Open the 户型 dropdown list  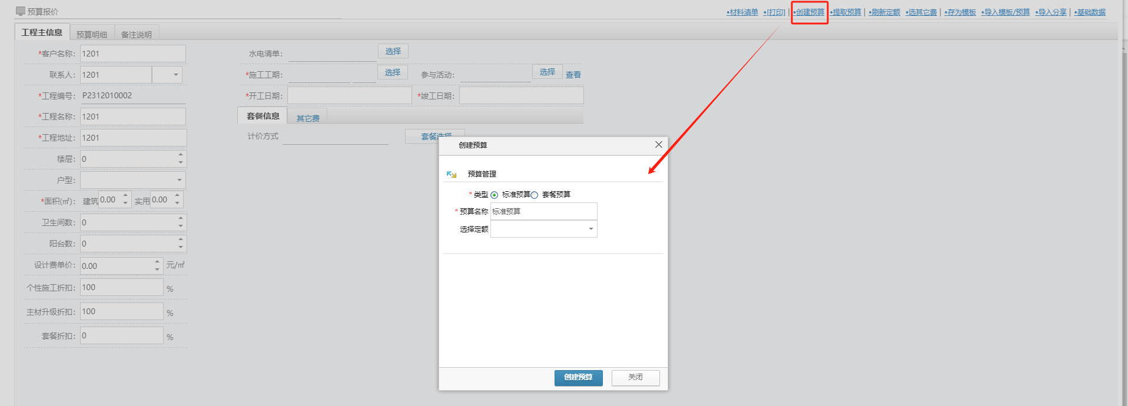pyautogui.click(x=179, y=180)
